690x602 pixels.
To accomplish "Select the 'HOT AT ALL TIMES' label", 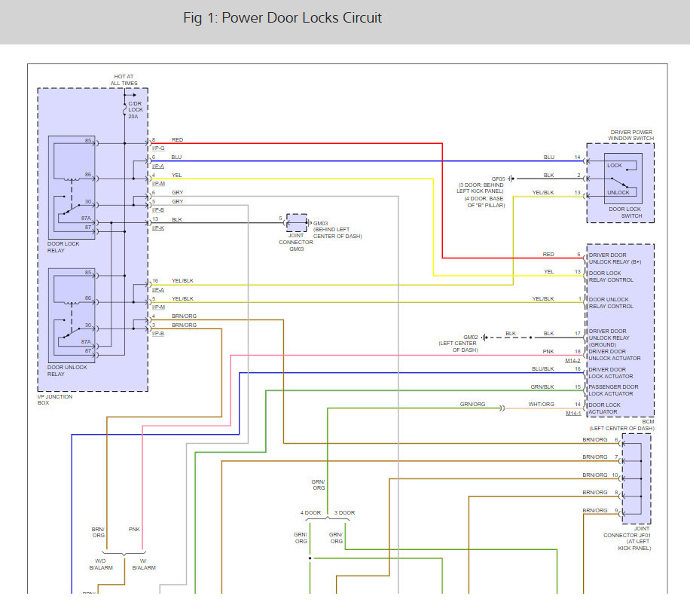I will point(124,80).
